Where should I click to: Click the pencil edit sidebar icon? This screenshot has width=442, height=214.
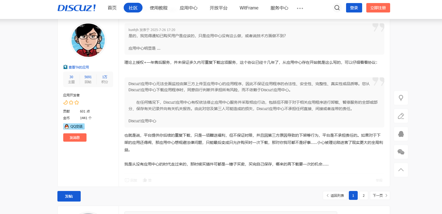point(401,116)
